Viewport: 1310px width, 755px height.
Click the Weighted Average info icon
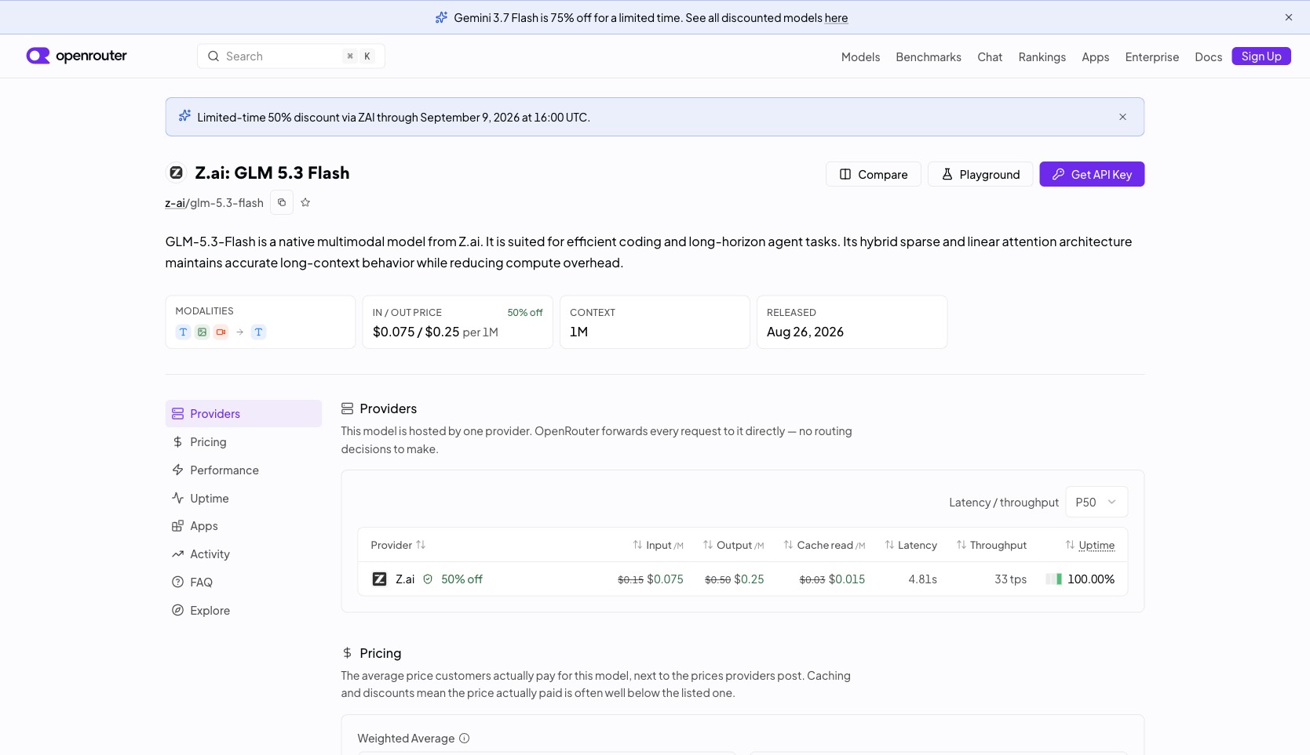coord(464,738)
